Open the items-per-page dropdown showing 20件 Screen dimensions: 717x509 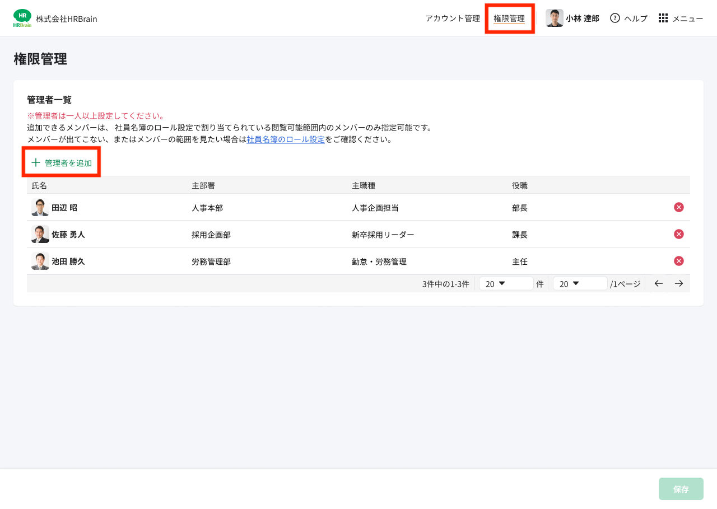[506, 283]
